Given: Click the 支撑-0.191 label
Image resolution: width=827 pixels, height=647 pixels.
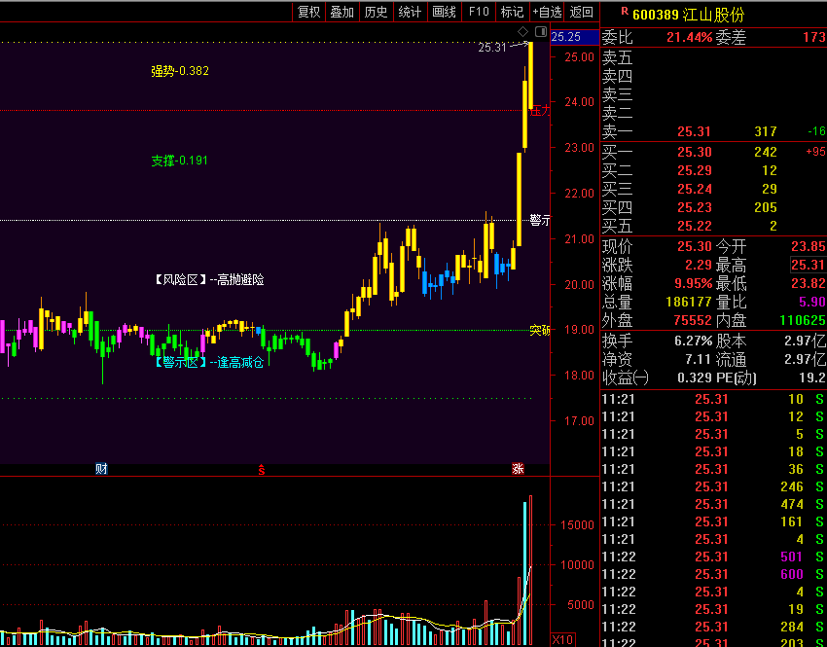Looking at the screenshot, I should 179,161.
